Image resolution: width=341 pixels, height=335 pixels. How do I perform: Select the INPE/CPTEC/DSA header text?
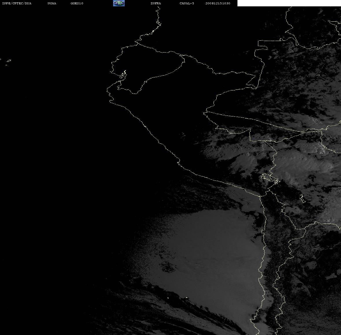[x=17, y=3]
